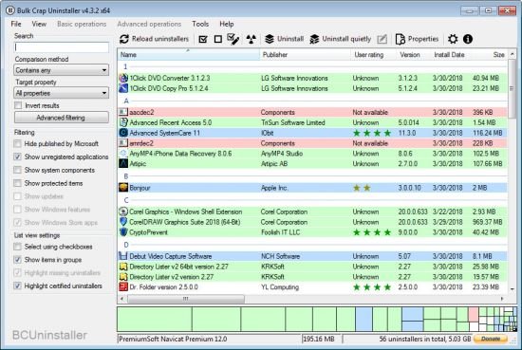Sort list by Size column
Screen dimensions: 522x350
click(x=488, y=55)
